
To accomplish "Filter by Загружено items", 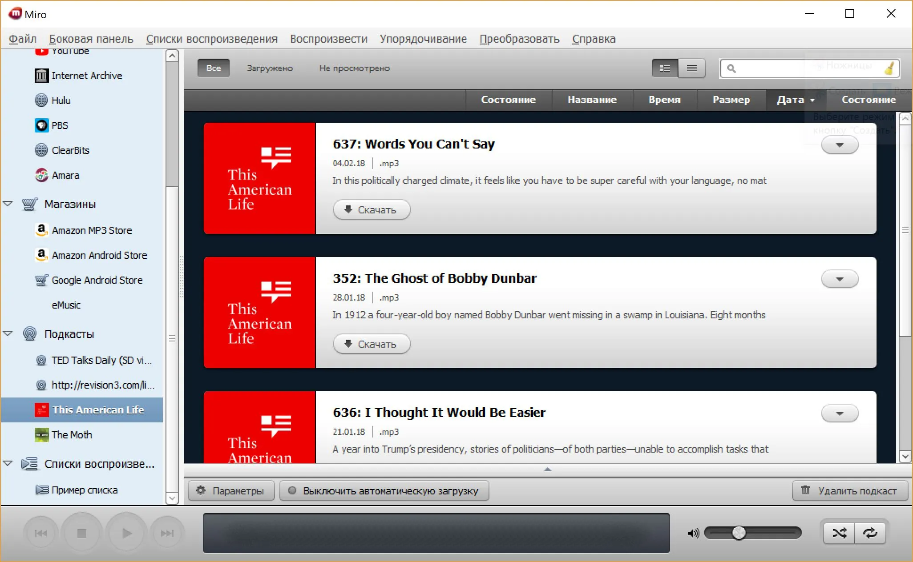I will (x=270, y=68).
